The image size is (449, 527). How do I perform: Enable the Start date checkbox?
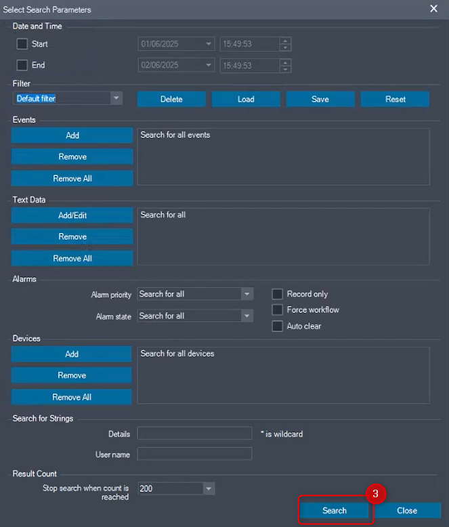(22, 44)
